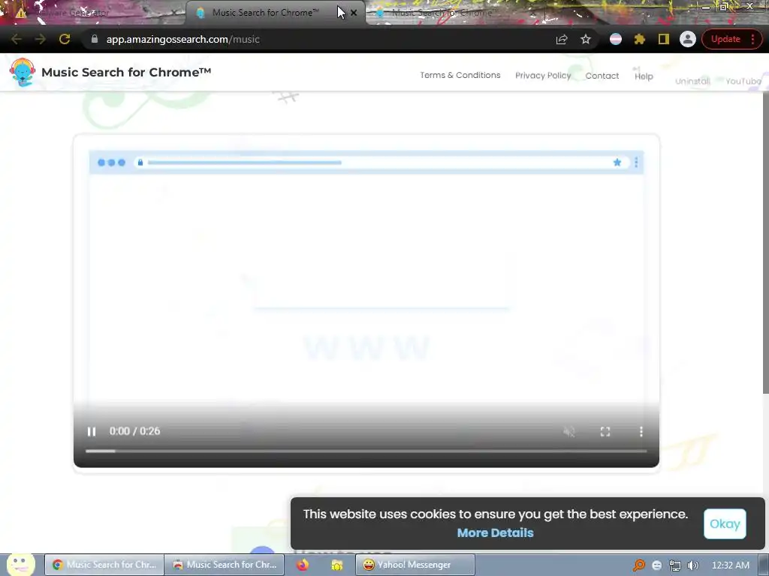Open the Contact page link
Viewport: 769px width, 576px height.
[602, 76]
